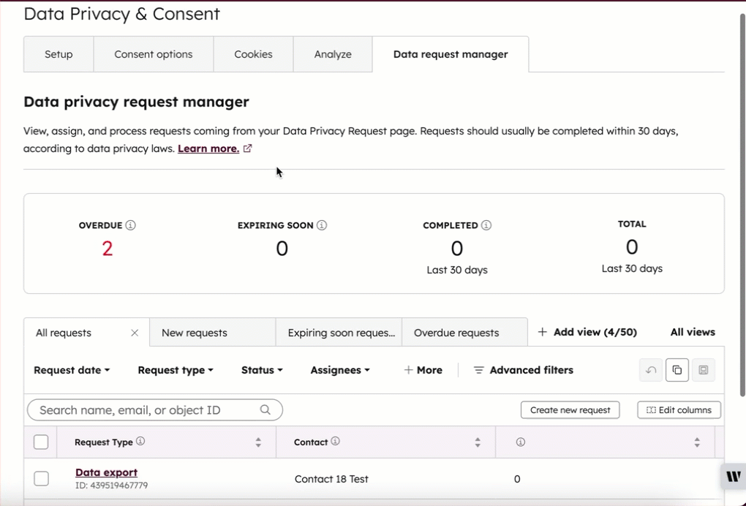Click the save view icon
This screenshot has height=506, width=746.
point(703,370)
